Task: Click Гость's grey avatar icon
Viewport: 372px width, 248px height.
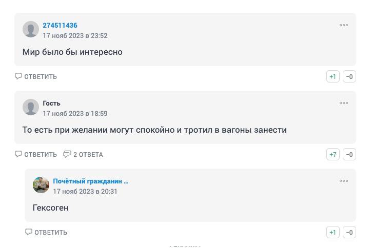Action: point(31,107)
